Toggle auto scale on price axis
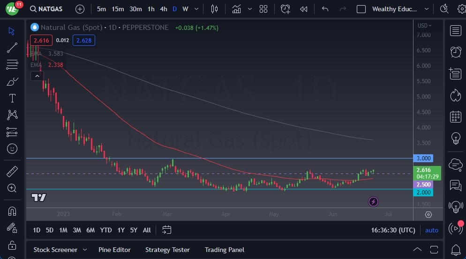Viewport: 466px width, 259px height. pos(431,230)
